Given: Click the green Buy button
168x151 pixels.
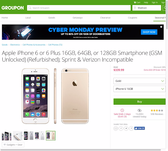Looking at the screenshot, I should coord(139,102).
